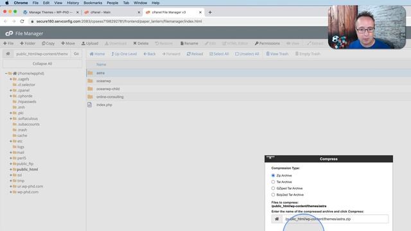The image size is (411, 231).
Task: Click the home icon beside the path field
Action: (8, 54)
